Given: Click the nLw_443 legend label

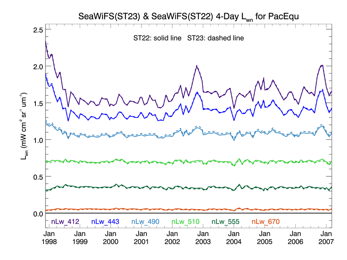Looking at the screenshot, I should (105, 221).
